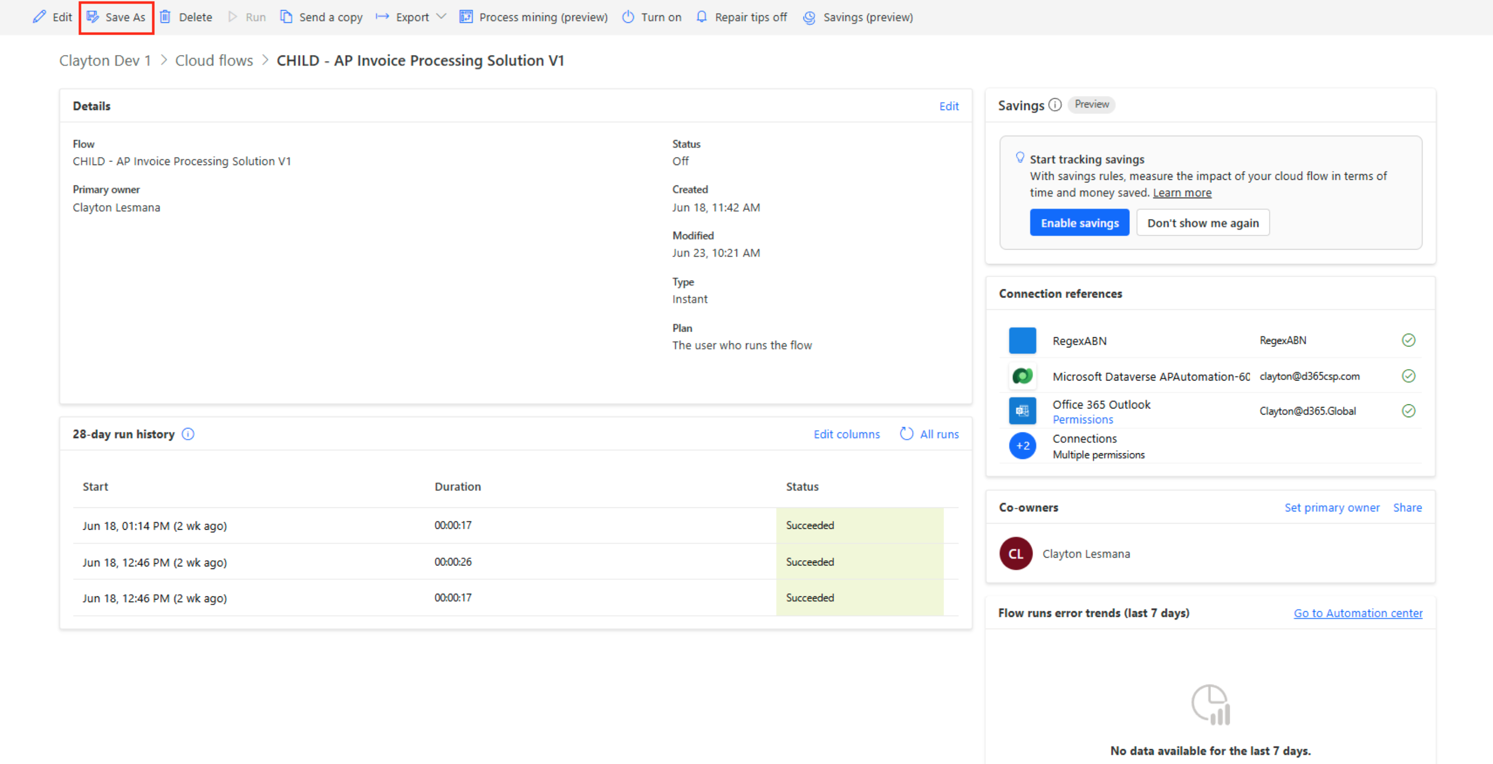
Task: Click the Delete trash icon
Action: [x=165, y=17]
